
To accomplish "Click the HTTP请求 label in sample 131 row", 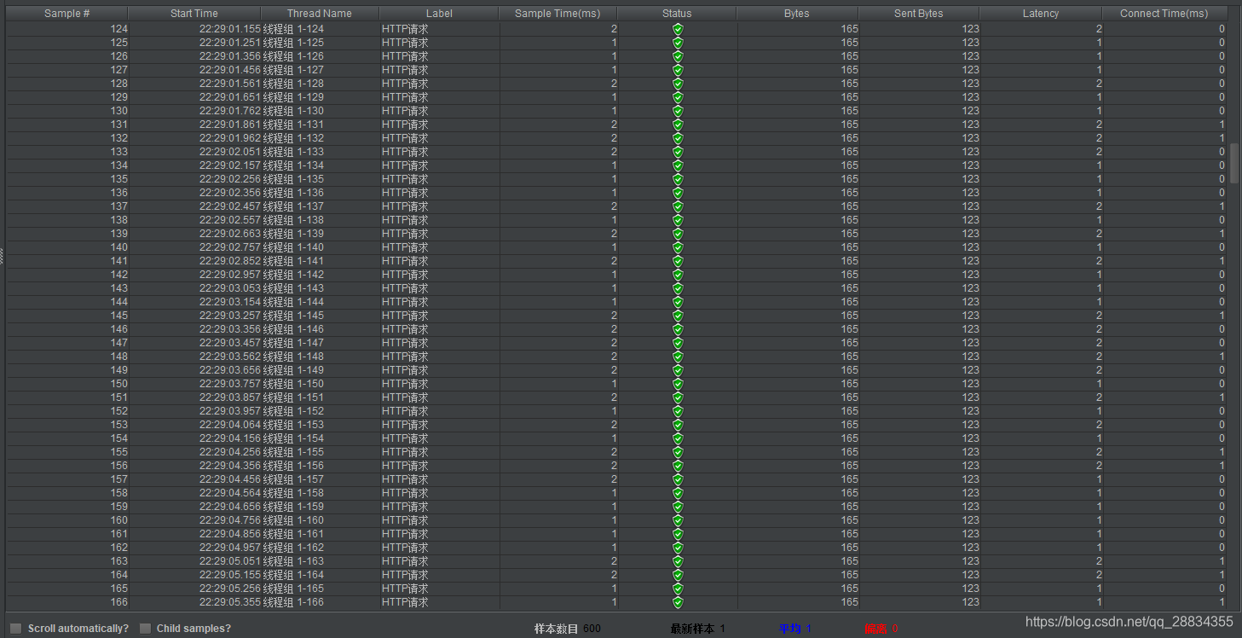I will pyautogui.click(x=405, y=125).
